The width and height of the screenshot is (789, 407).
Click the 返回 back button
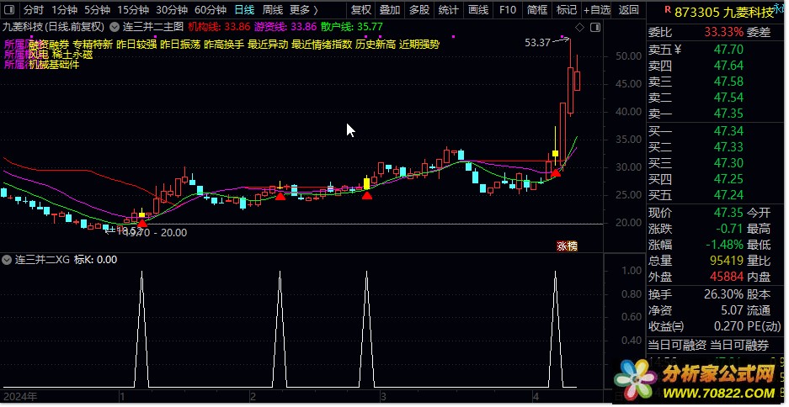coord(628,9)
